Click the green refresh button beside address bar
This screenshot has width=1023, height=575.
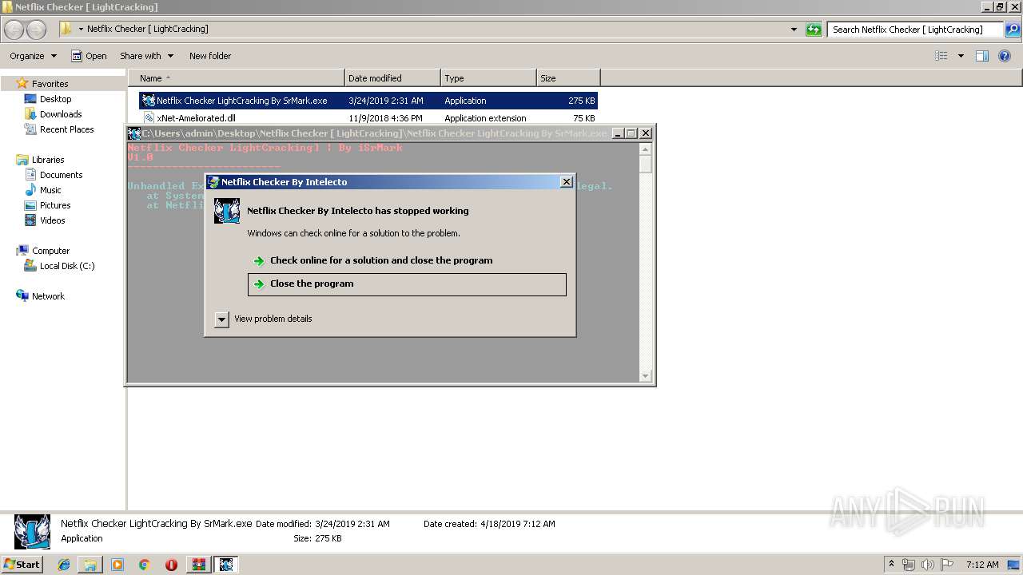(x=814, y=30)
